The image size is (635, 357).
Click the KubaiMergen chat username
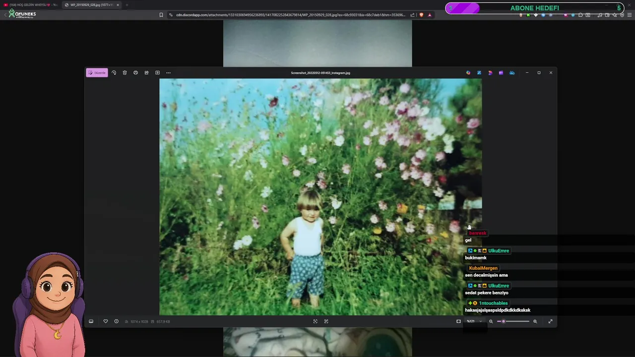483,268
